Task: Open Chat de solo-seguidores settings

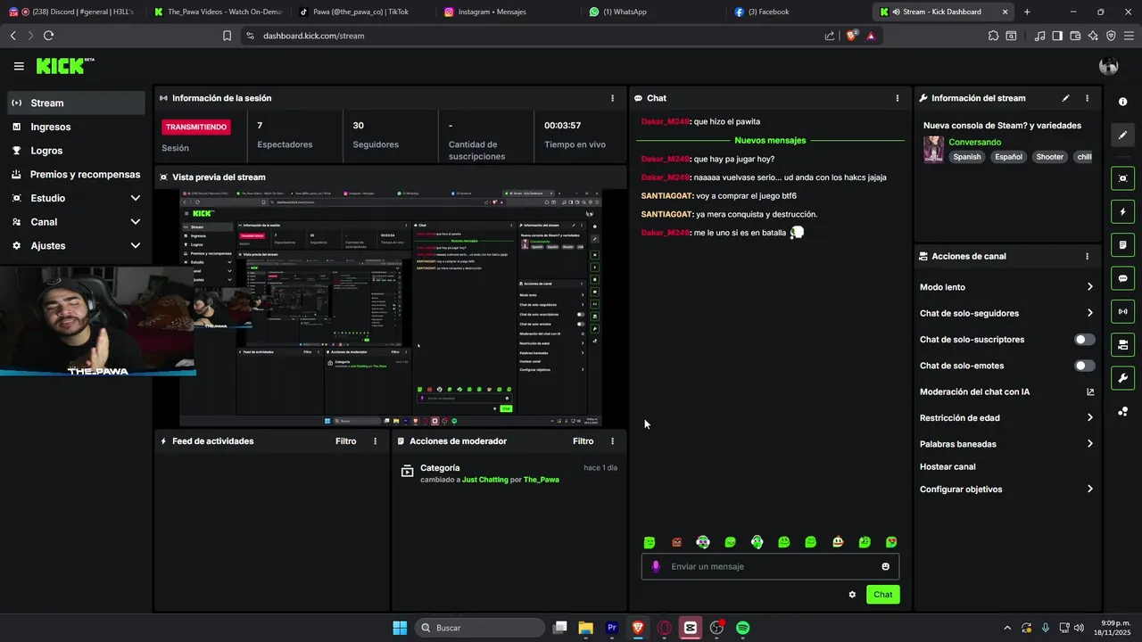Action: click(1006, 313)
